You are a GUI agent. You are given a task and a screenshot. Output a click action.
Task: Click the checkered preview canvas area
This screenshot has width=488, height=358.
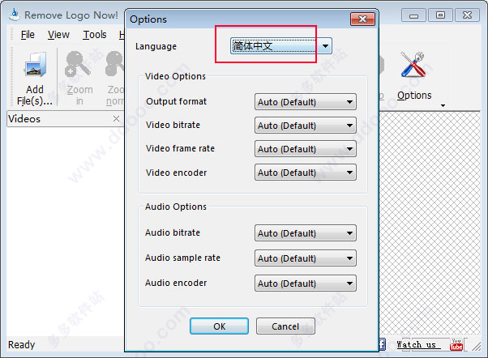click(430, 224)
